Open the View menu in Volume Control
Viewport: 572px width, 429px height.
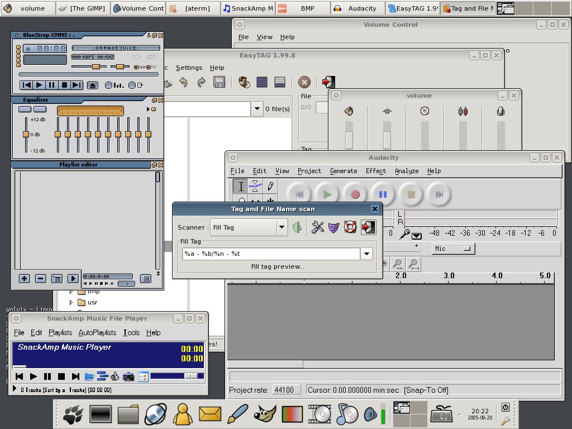pyautogui.click(x=264, y=37)
